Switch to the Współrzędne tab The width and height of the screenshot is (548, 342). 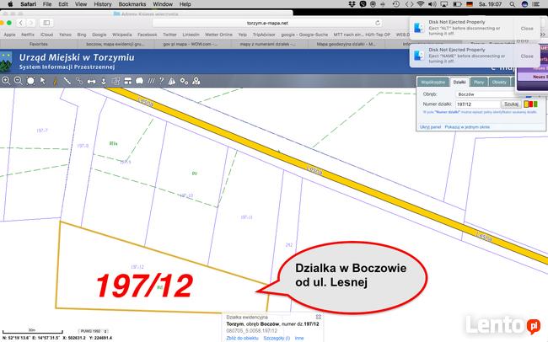click(431, 83)
